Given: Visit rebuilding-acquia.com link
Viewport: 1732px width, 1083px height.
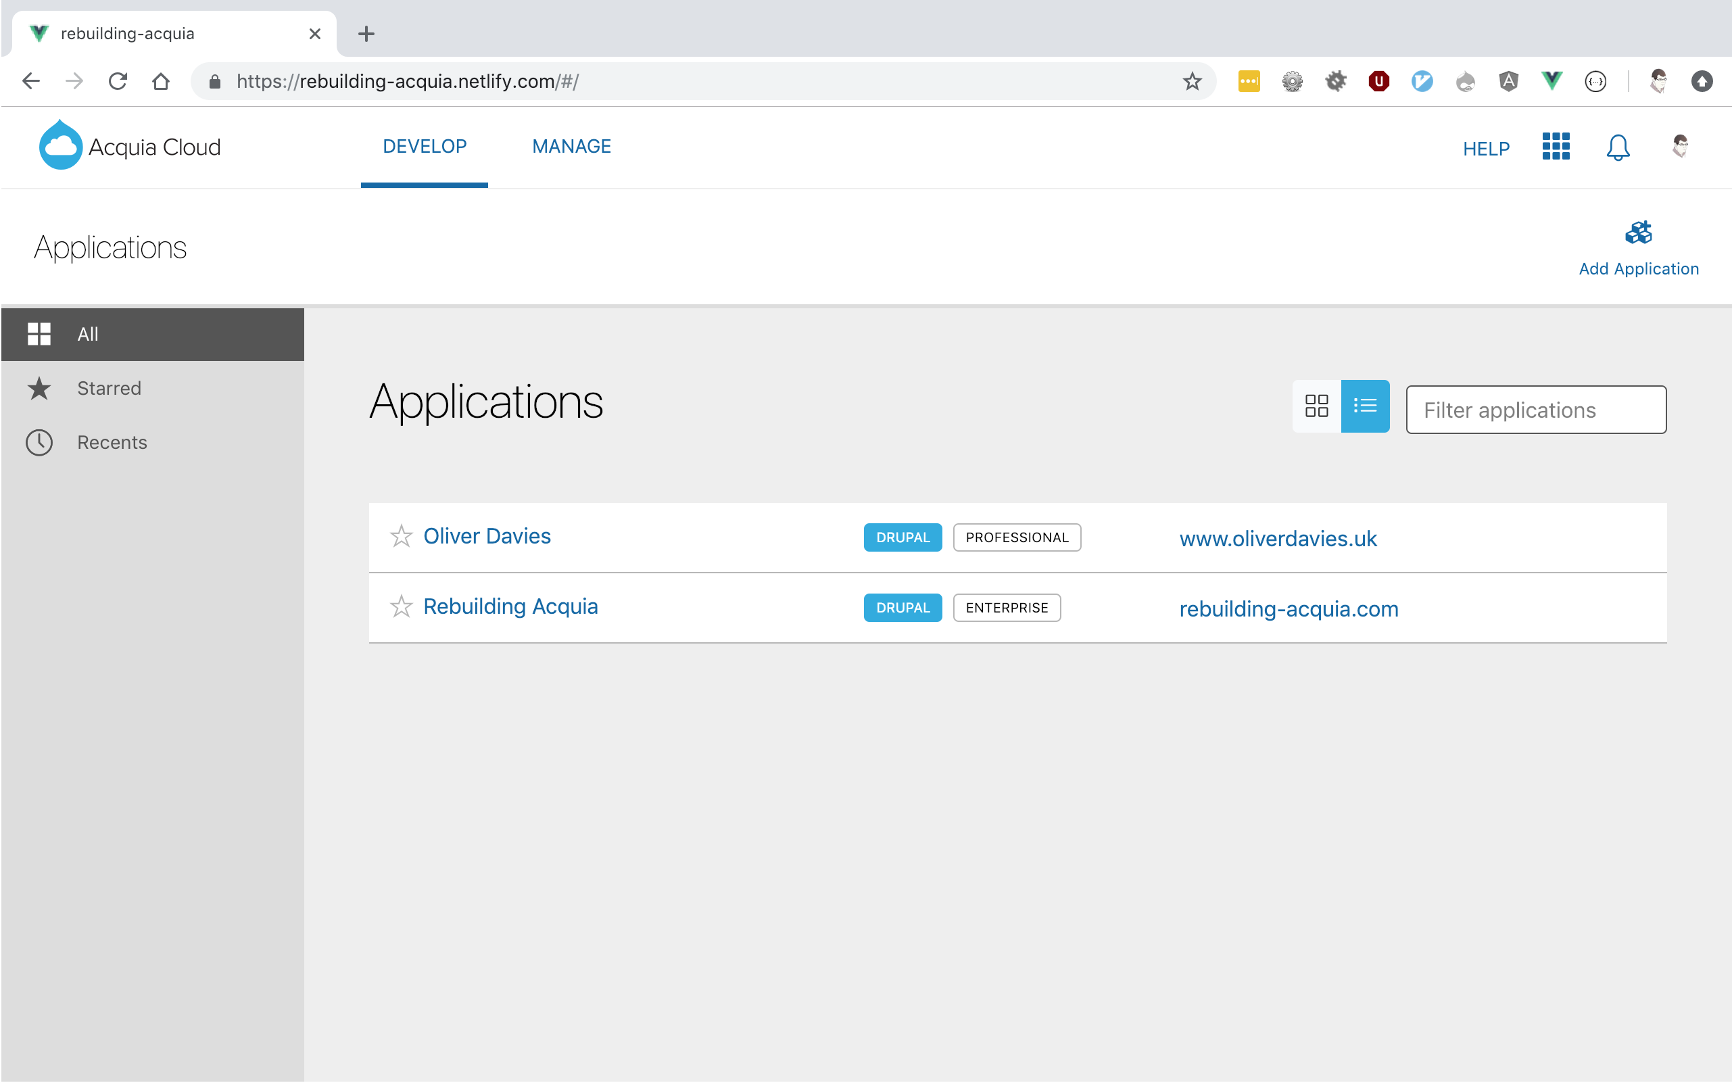Looking at the screenshot, I should coord(1288,609).
